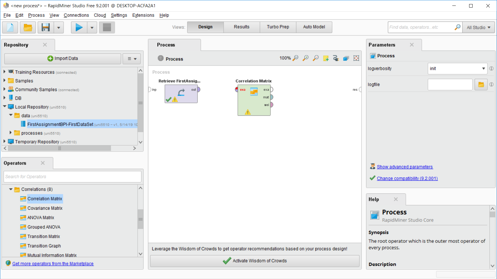Screen dimensions: 497x279
Task: Open the All Studio search scope dropdown
Action: pyautogui.click(x=479, y=27)
